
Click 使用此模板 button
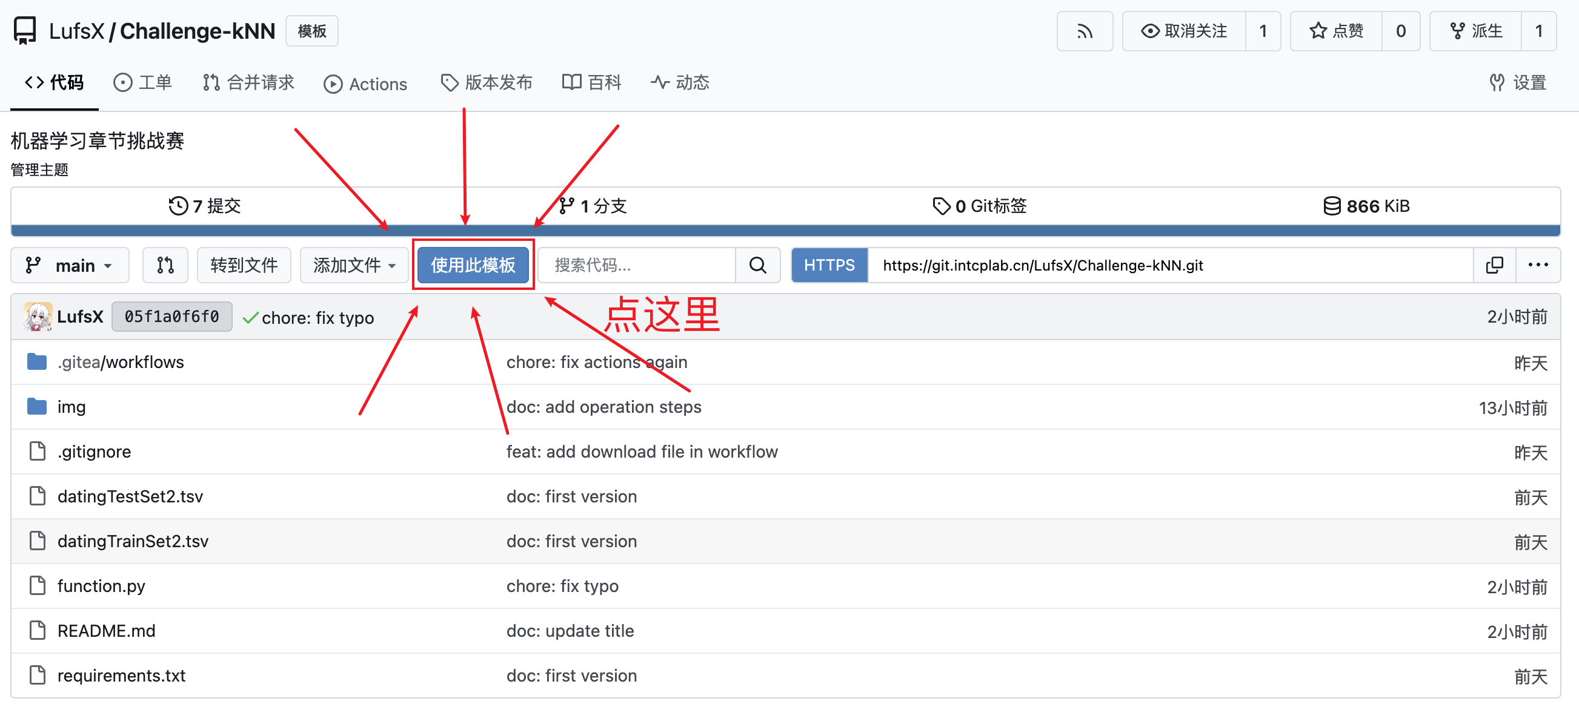(x=473, y=265)
